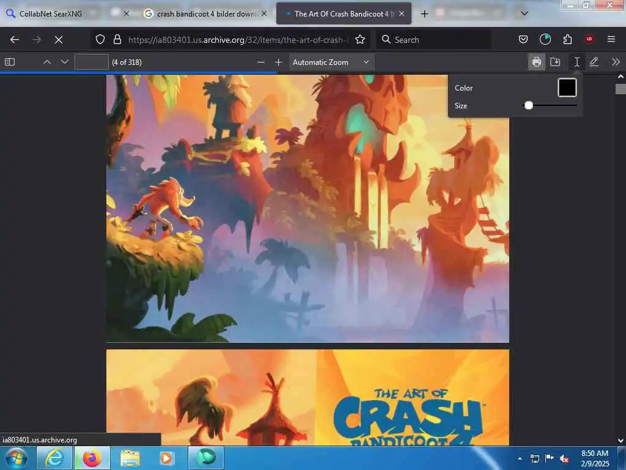This screenshot has height=470, width=626.
Task: Click the PDF page number field
Action: [x=92, y=62]
